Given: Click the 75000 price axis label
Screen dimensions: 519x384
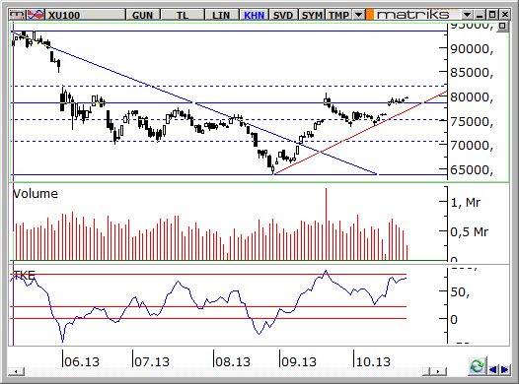Looking at the screenshot, I should pyautogui.click(x=472, y=121).
